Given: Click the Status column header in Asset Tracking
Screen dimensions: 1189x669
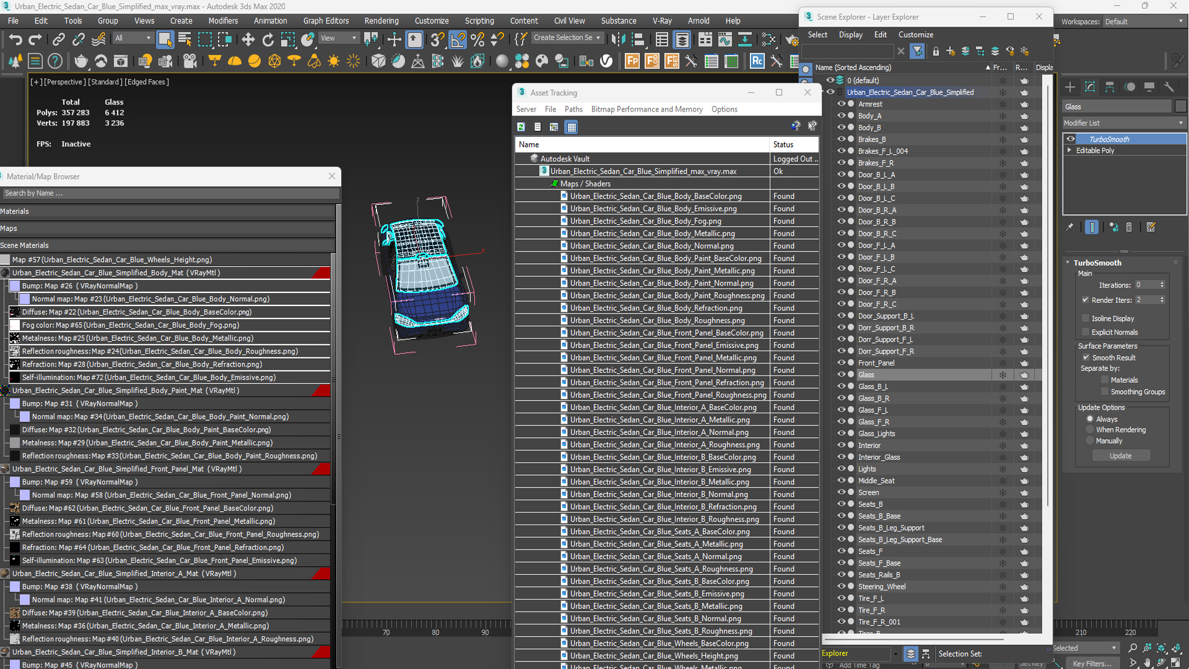Looking at the screenshot, I should [x=794, y=144].
